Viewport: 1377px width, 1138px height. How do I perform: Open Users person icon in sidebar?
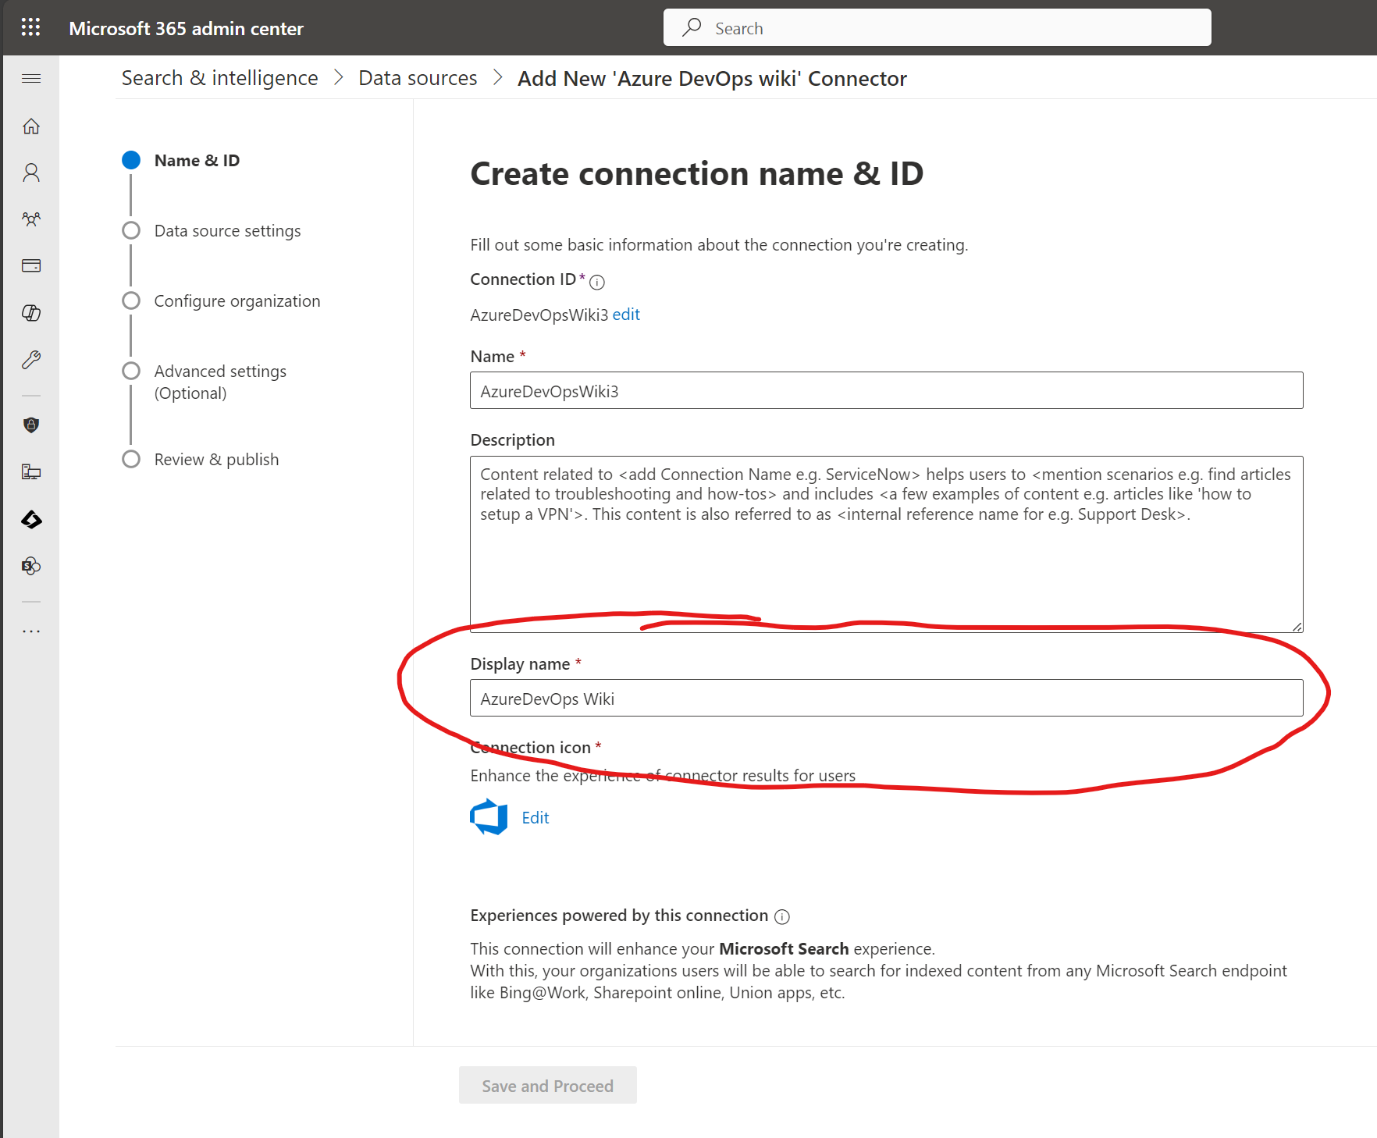31,172
